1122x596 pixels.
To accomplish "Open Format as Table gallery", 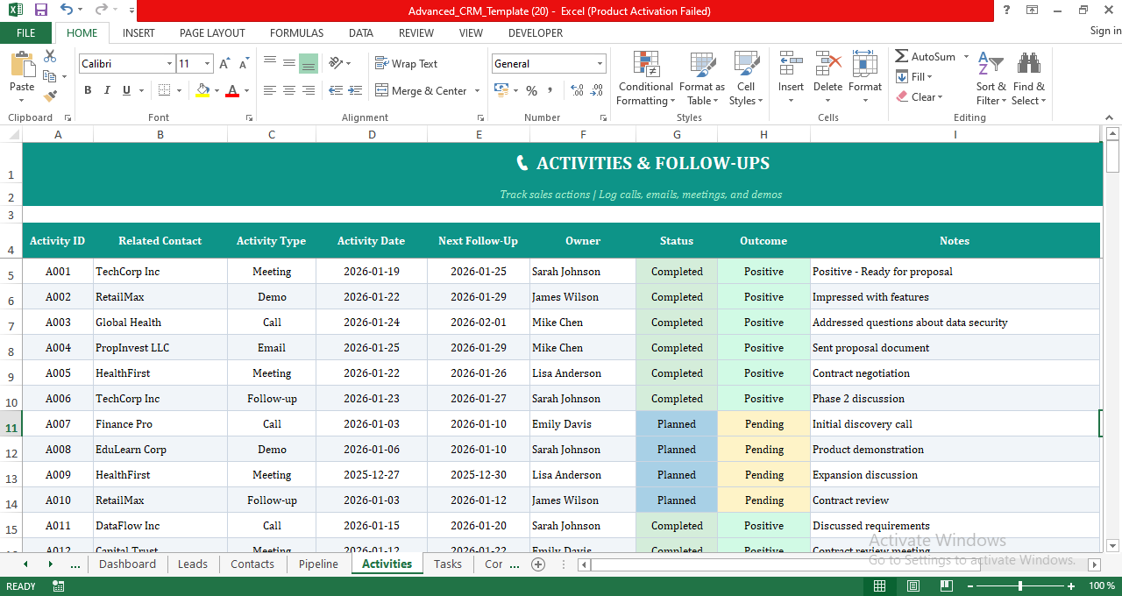I will (x=702, y=79).
